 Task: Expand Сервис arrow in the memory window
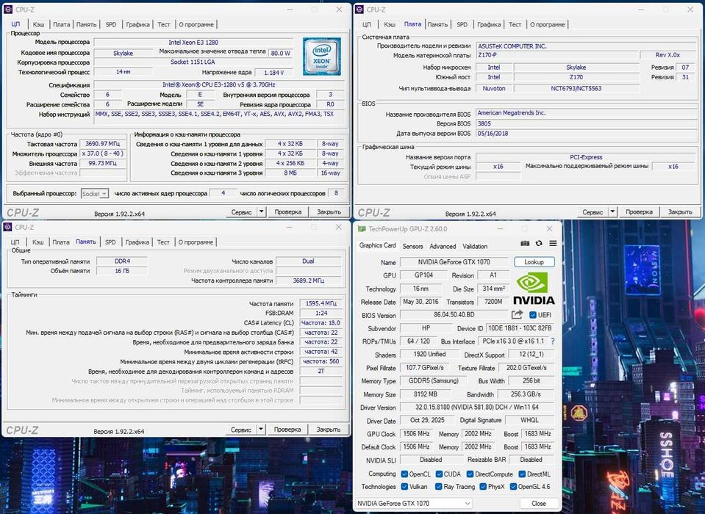click(261, 429)
